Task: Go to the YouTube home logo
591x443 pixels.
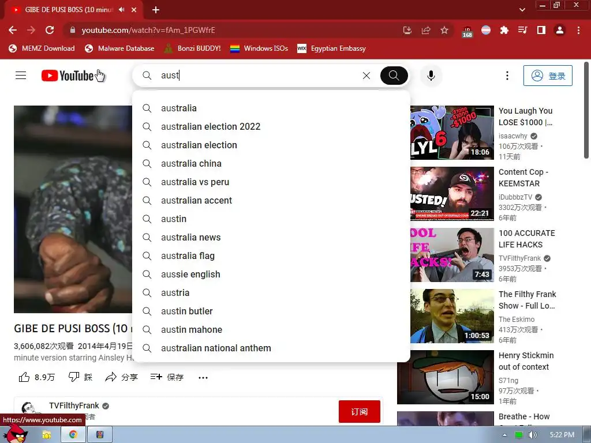Action: pos(68,76)
